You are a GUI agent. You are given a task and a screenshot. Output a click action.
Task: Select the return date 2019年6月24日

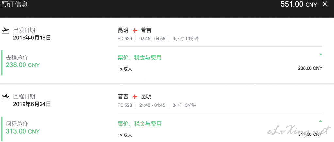coord(32,104)
